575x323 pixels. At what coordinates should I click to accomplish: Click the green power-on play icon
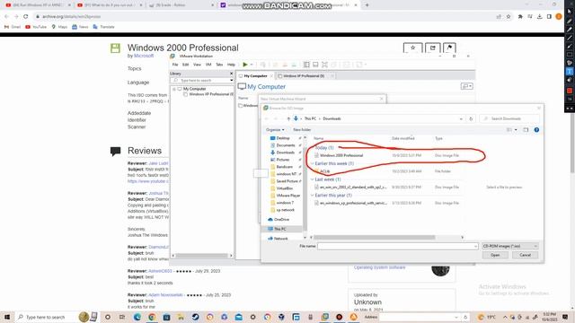tap(245, 65)
